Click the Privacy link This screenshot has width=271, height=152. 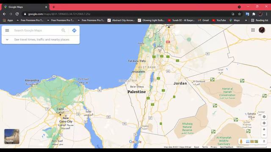[214, 147]
